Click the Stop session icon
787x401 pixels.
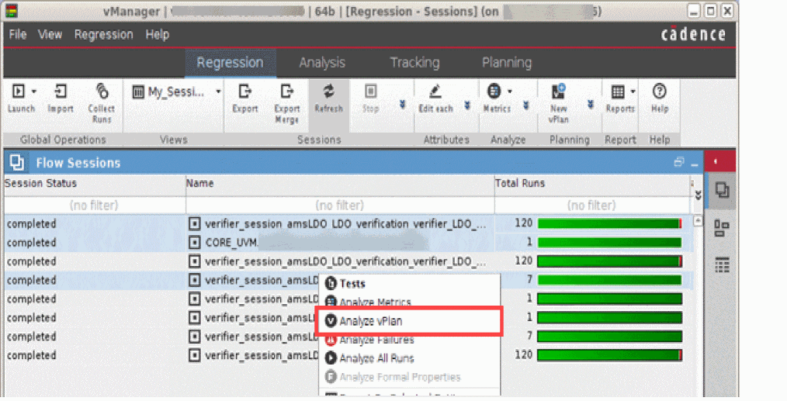pos(370,91)
